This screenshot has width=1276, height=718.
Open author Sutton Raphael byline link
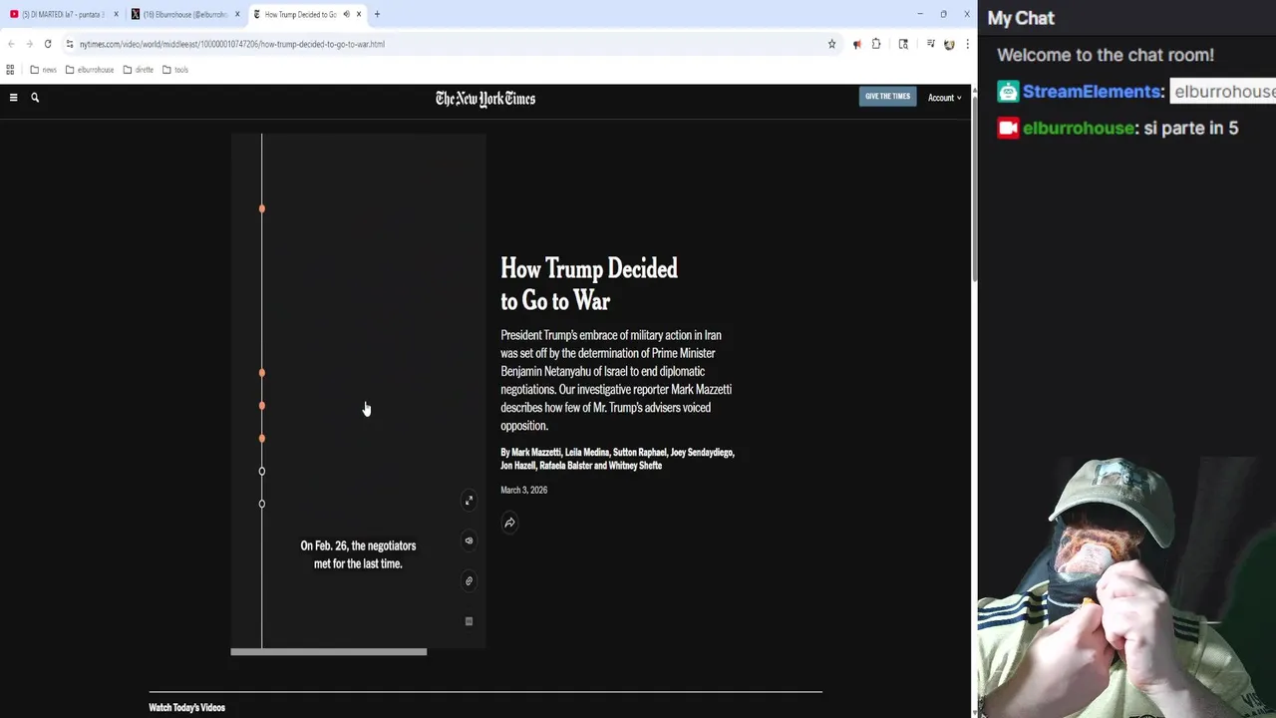coord(638,453)
